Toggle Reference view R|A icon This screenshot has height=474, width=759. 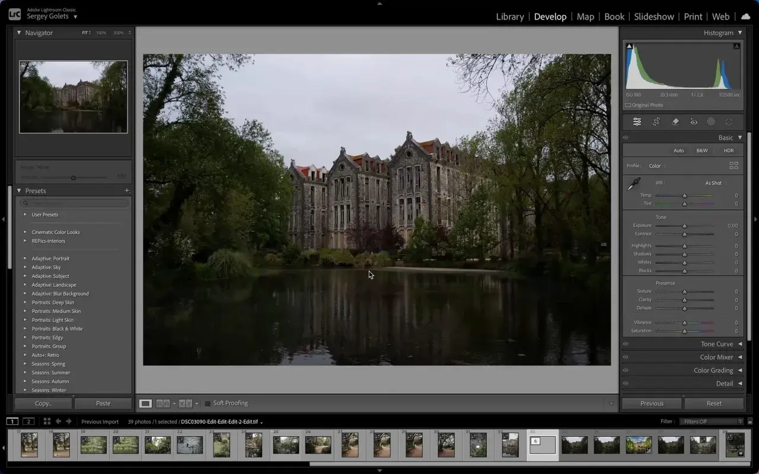click(x=162, y=403)
